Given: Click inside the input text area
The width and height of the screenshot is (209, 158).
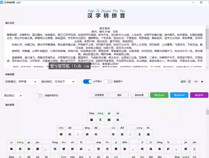Looking at the screenshot, I should point(104,47).
